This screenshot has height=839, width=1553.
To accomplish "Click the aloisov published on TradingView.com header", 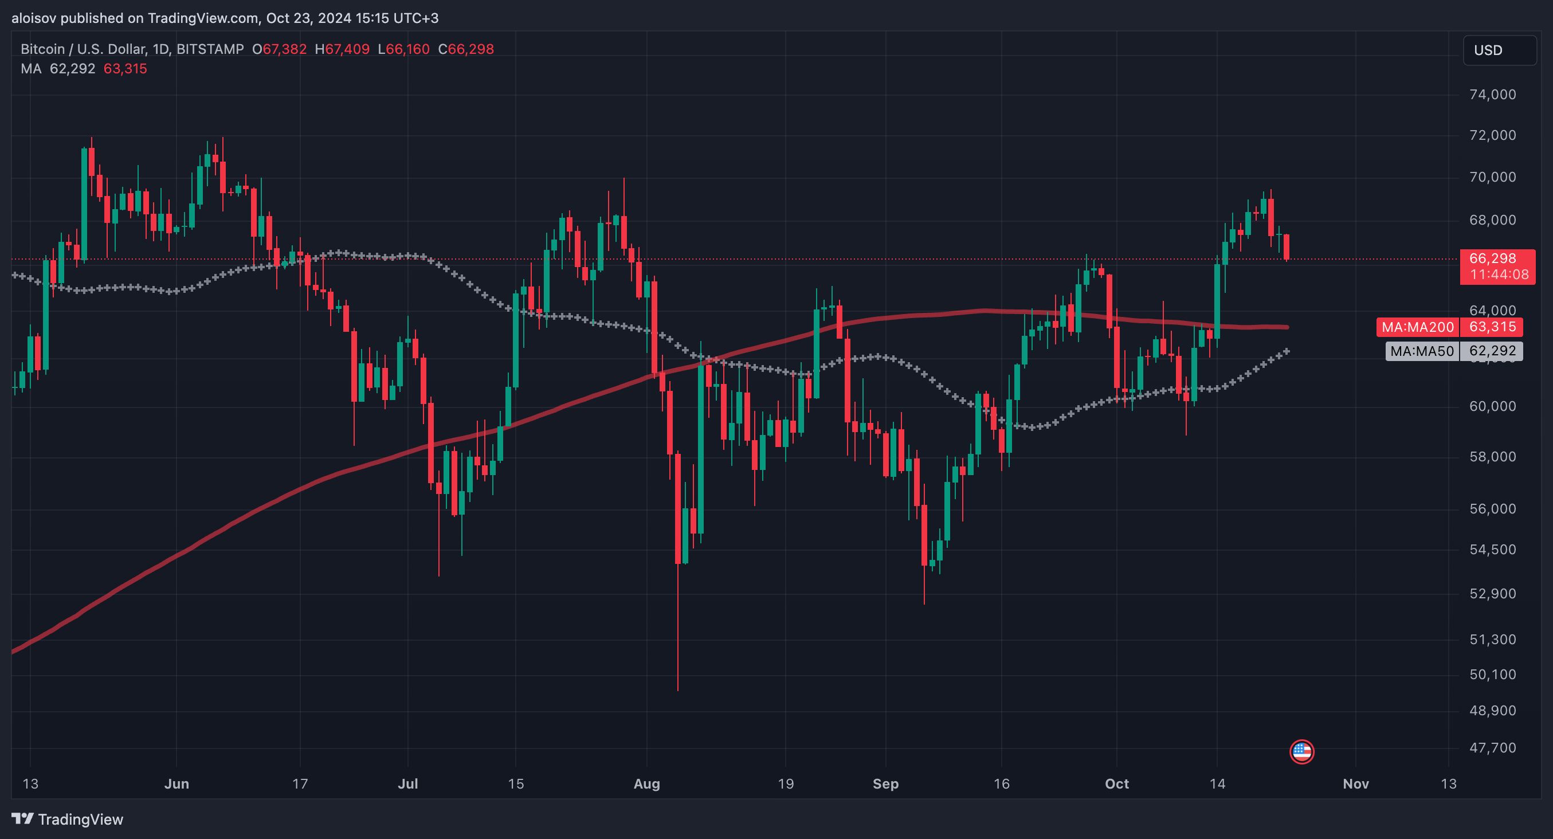I will click(225, 18).
